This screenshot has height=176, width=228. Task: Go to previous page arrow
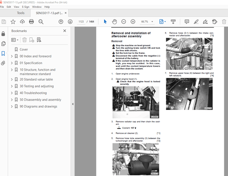tap(61, 22)
